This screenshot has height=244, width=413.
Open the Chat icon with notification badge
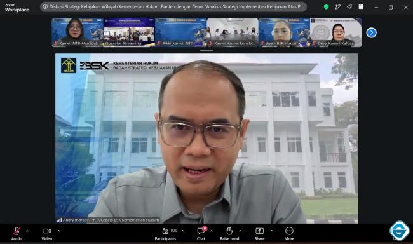click(201, 231)
